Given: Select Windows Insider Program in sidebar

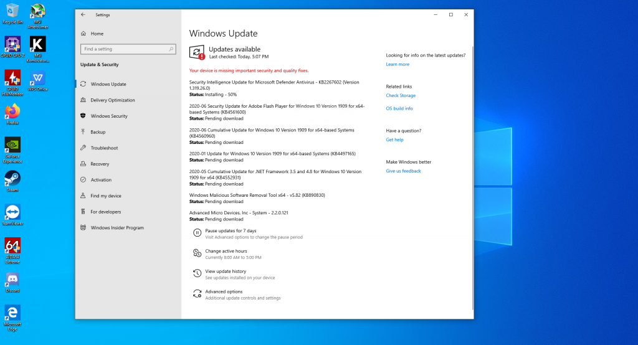Looking at the screenshot, I should tap(117, 228).
